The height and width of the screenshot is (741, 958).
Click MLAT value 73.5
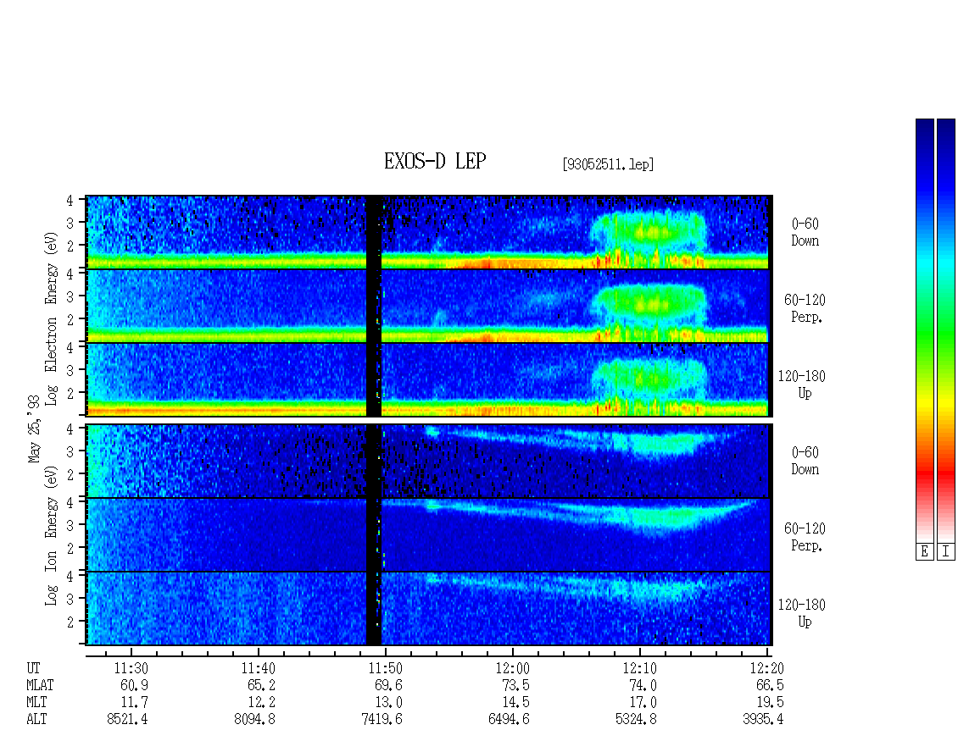[x=515, y=685]
